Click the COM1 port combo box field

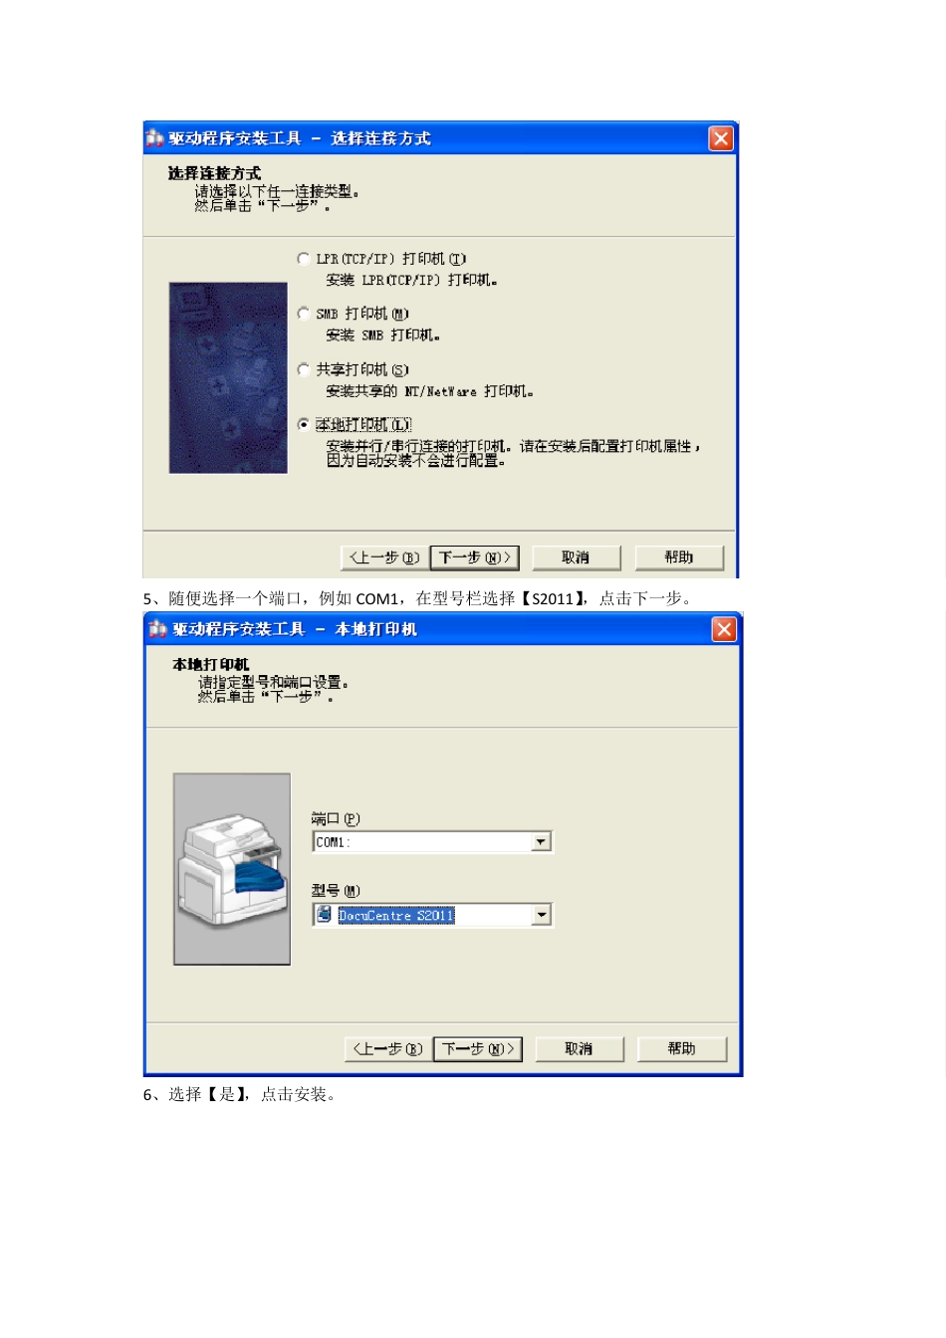click(432, 842)
